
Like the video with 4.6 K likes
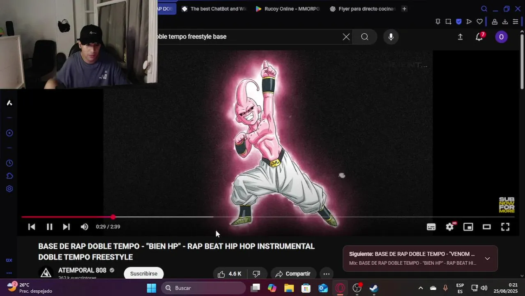click(x=229, y=274)
